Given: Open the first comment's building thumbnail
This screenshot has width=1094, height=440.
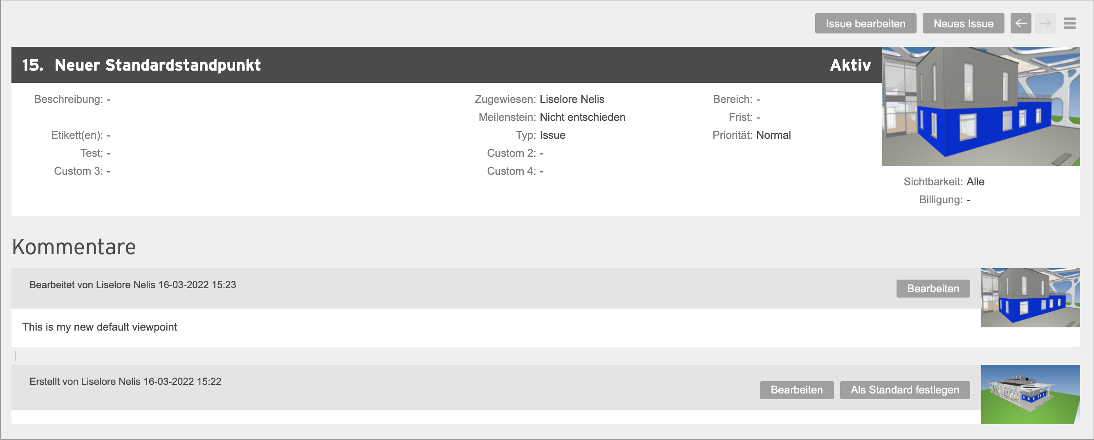Looking at the screenshot, I should [x=1030, y=298].
